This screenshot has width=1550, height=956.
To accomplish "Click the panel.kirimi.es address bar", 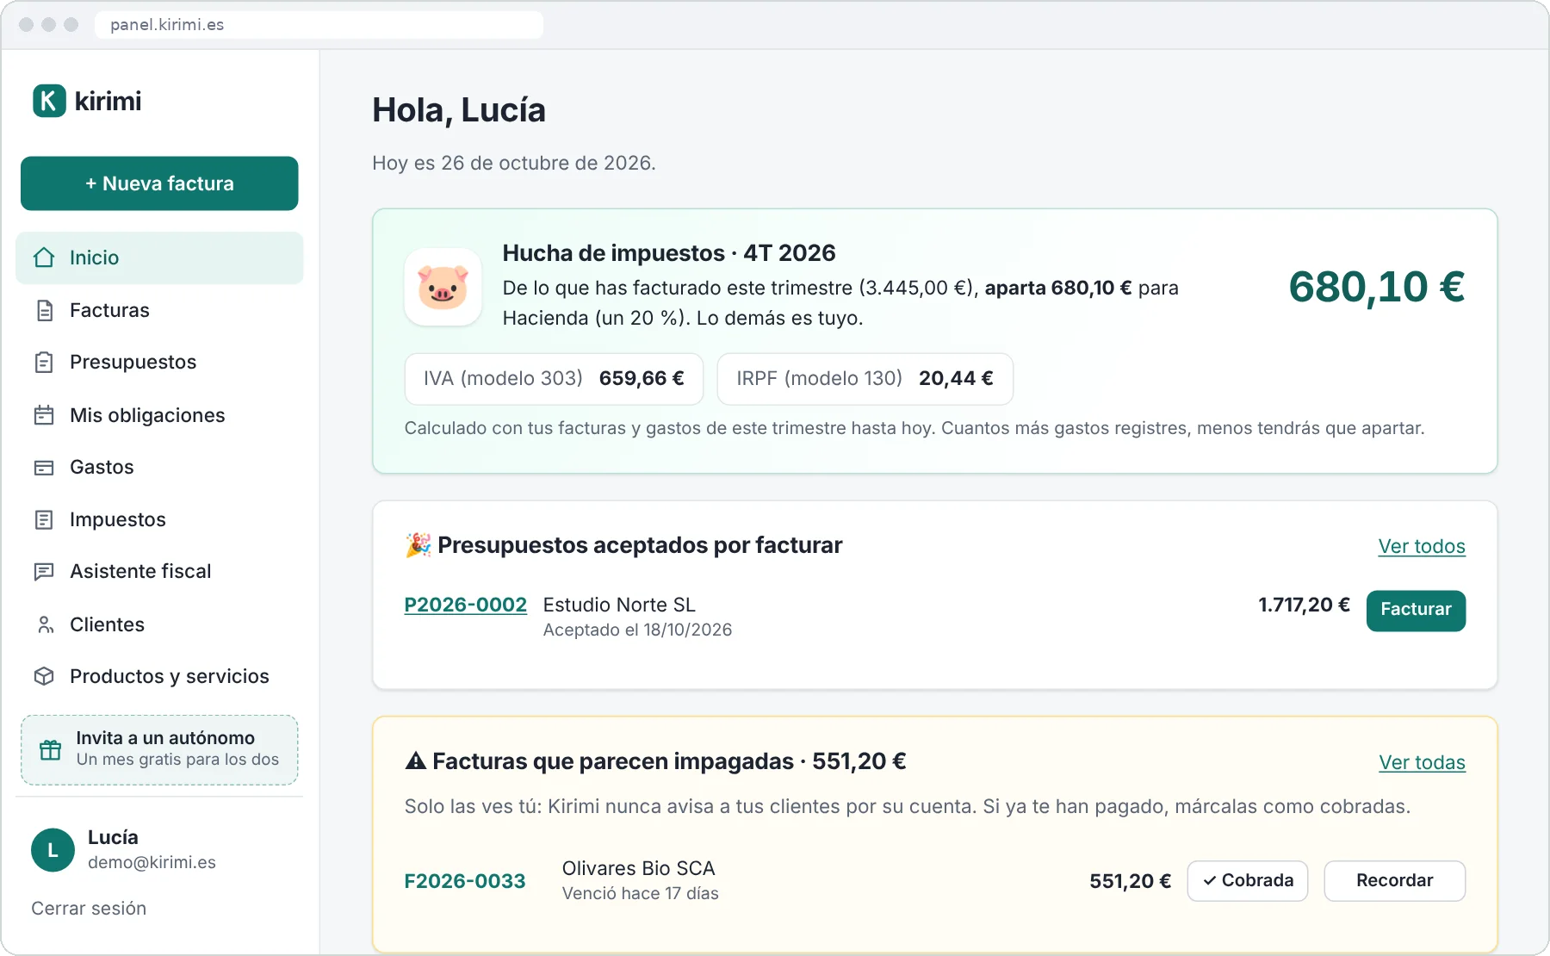I will (x=319, y=24).
